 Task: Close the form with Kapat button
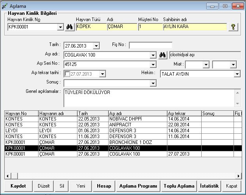tap(232, 186)
